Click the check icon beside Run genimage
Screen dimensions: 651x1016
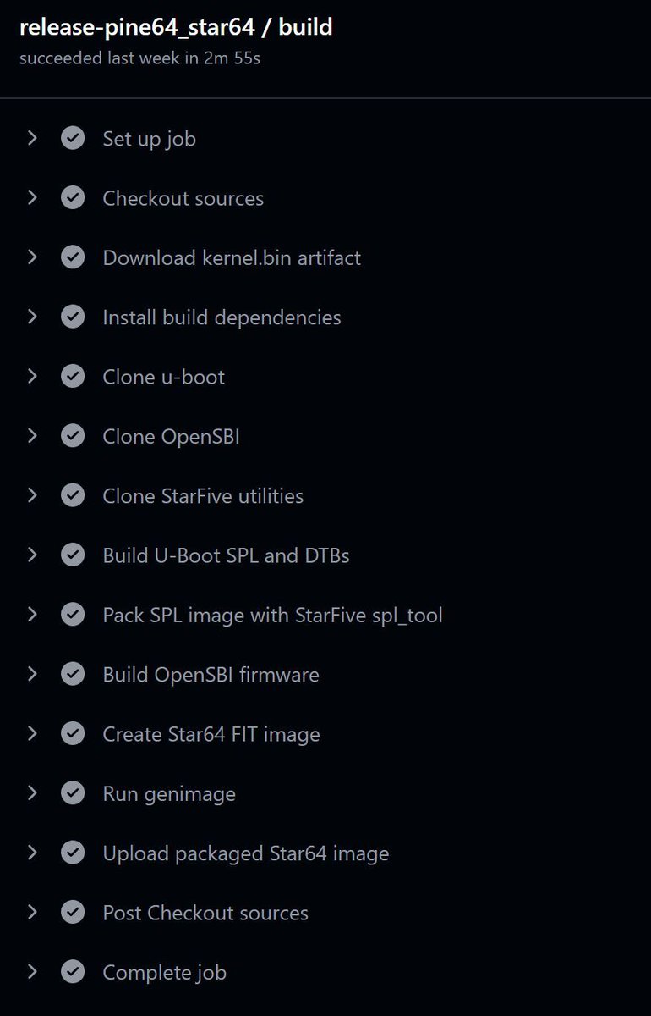pos(73,793)
